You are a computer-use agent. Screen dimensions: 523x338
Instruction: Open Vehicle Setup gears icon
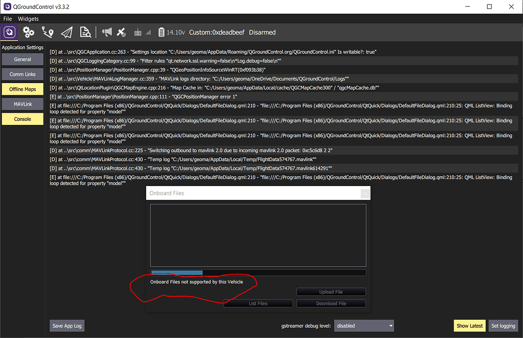[29, 32]
